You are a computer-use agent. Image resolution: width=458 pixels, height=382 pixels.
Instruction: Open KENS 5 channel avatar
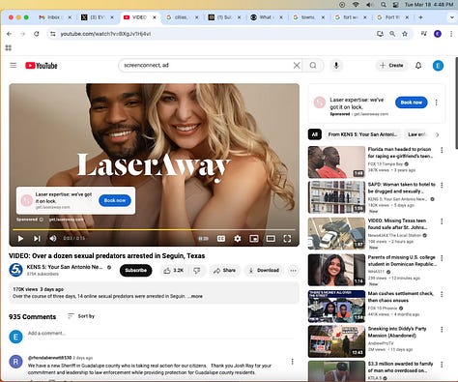[15, 270]
